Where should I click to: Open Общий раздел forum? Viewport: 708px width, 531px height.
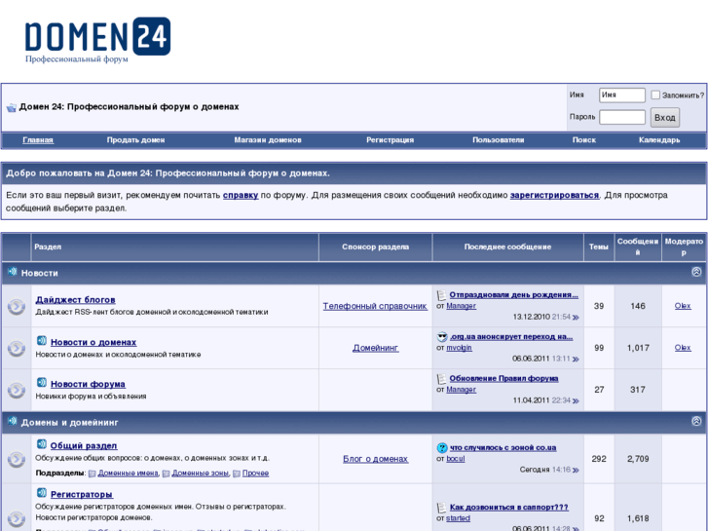[84, 445]
